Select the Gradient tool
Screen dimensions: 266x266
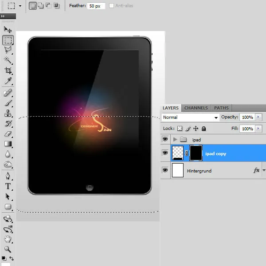click(8, 144)
